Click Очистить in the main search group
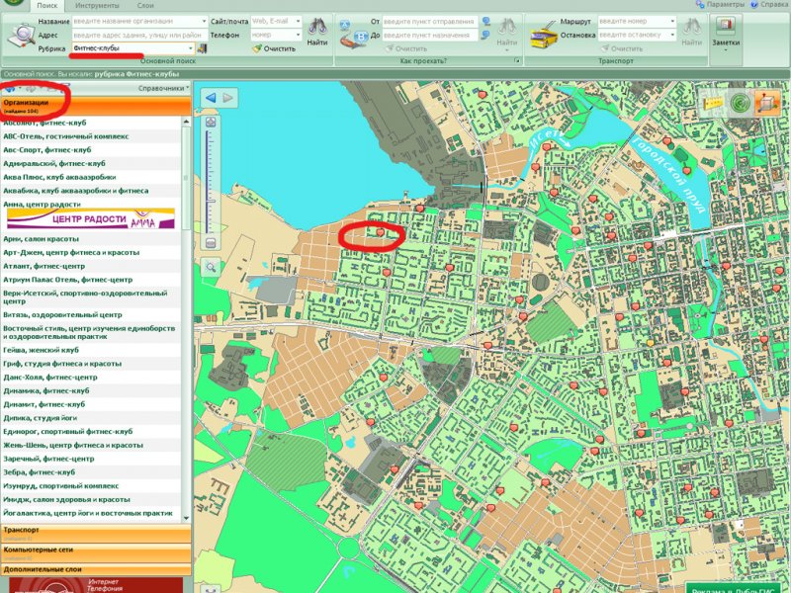The image size is (791, 593). click(274, 48)
